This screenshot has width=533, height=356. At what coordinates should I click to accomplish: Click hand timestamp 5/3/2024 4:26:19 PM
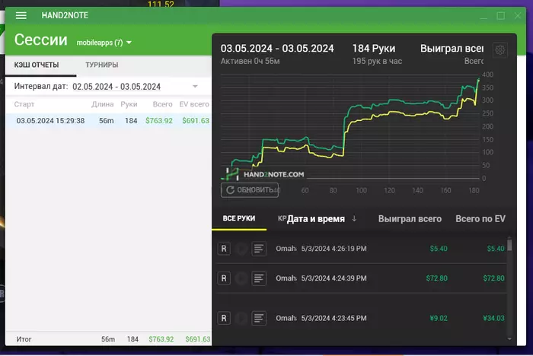click(x=334, y=249)
